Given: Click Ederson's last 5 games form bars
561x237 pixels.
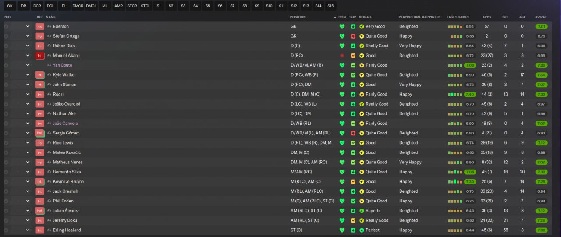Looking at the screenshot, I should click(x=455, y=26).
